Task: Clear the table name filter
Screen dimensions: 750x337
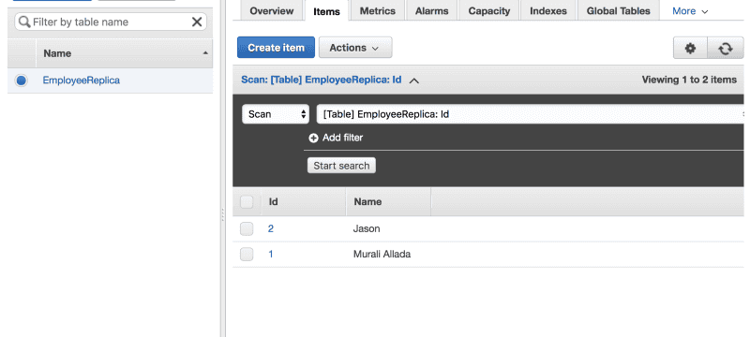Action: 197,22
